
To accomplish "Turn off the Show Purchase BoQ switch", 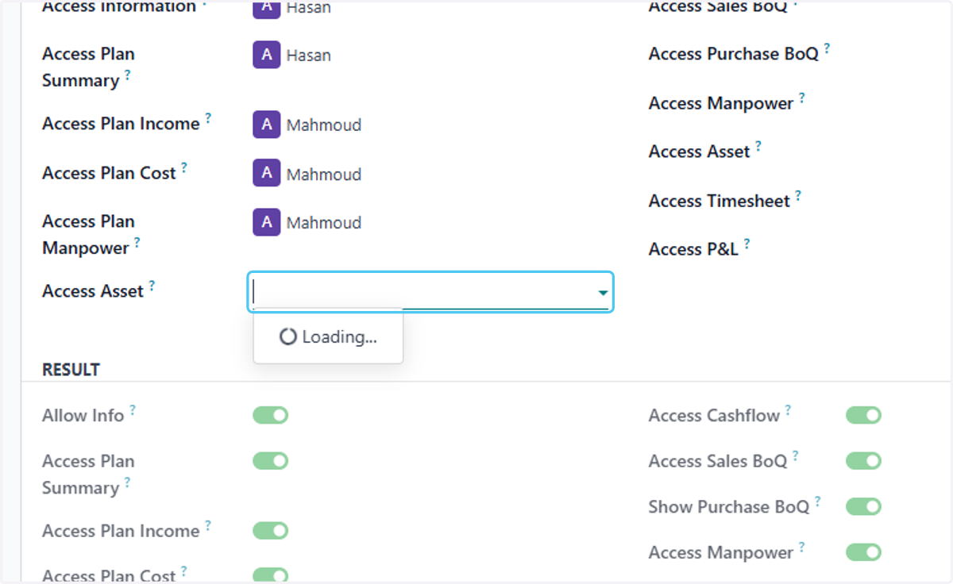I will (864, 506).
